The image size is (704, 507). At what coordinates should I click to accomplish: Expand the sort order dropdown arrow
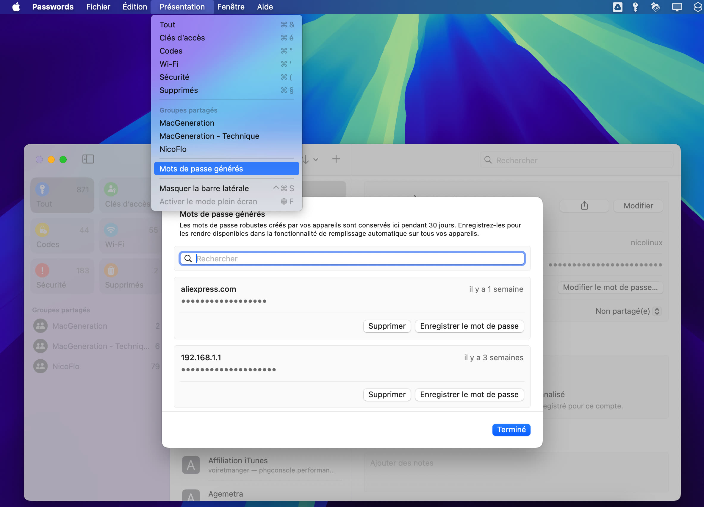coord(316,160)
